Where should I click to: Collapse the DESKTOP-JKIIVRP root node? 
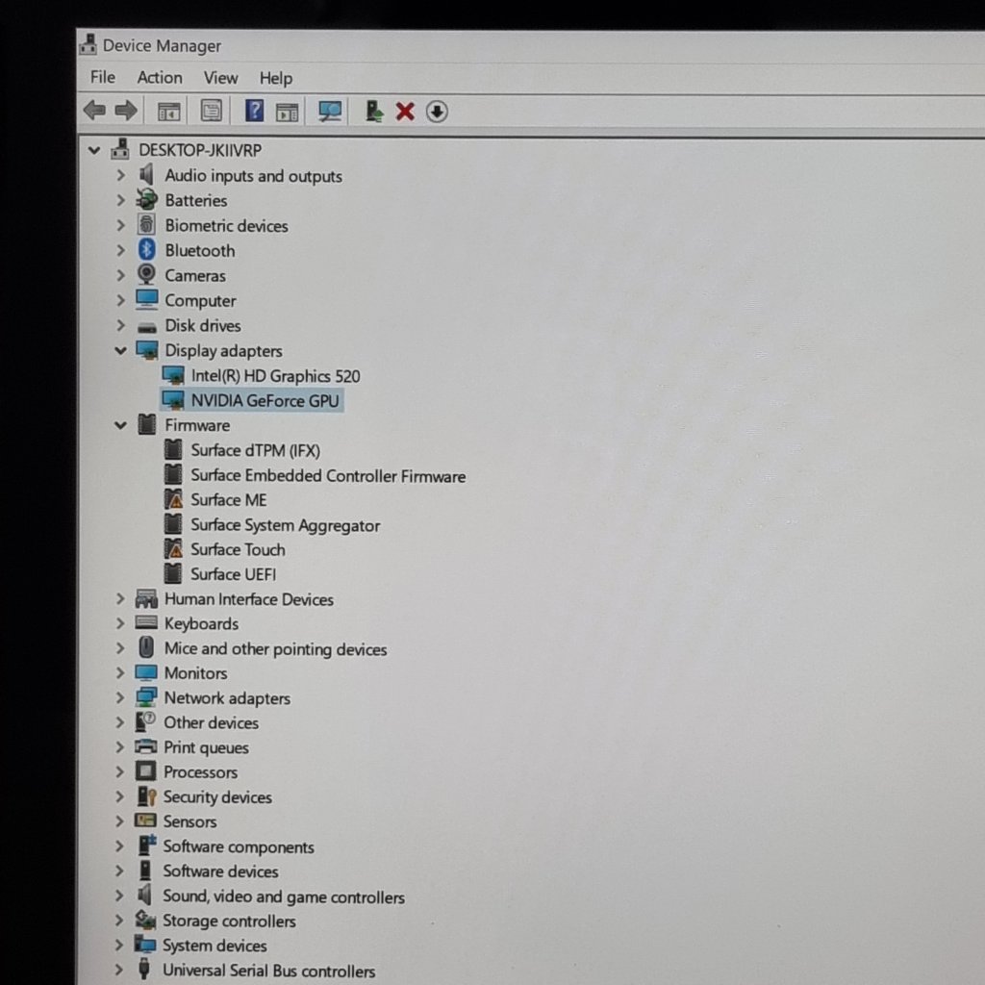click(94, 150)
